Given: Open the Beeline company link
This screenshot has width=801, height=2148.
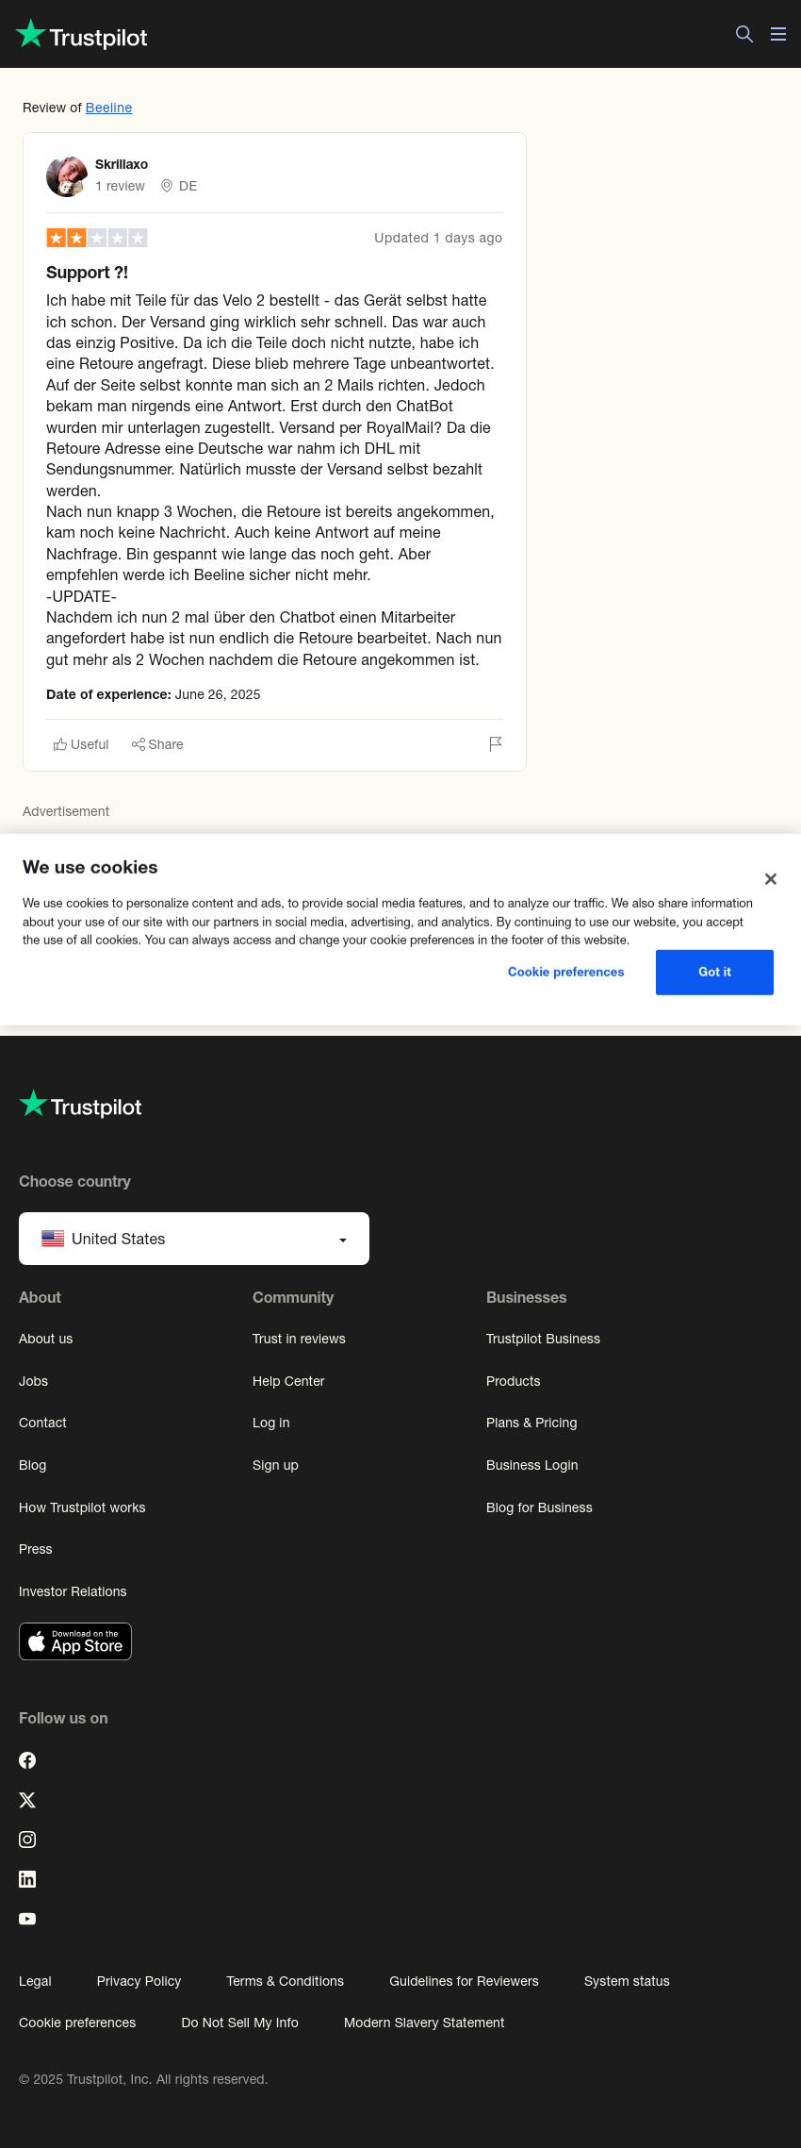Looking at the screenshot, I should pos(109,108).
